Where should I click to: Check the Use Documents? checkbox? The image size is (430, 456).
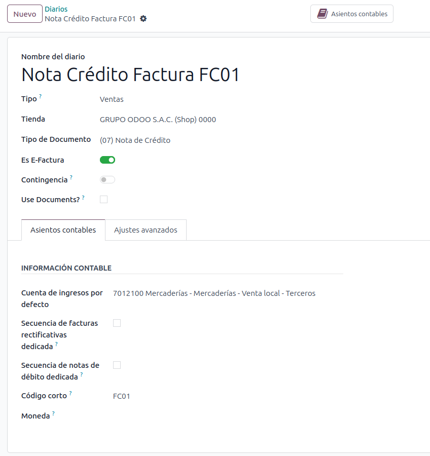pyautogui.click(x=104, y=200)
